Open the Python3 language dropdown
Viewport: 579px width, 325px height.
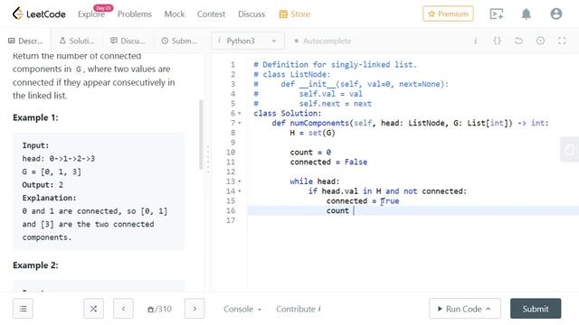pyautogui.click(x=248, y=41)
